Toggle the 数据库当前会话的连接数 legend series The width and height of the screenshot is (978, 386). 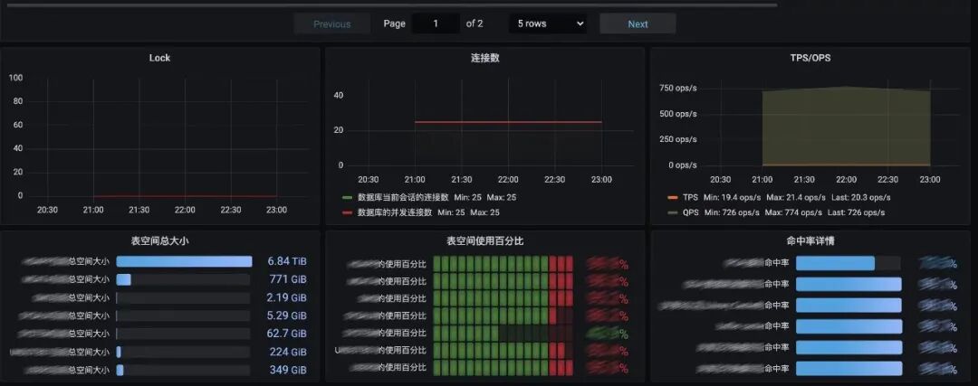(403, 197)
